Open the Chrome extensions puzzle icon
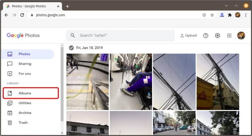 tap(230, 15)
